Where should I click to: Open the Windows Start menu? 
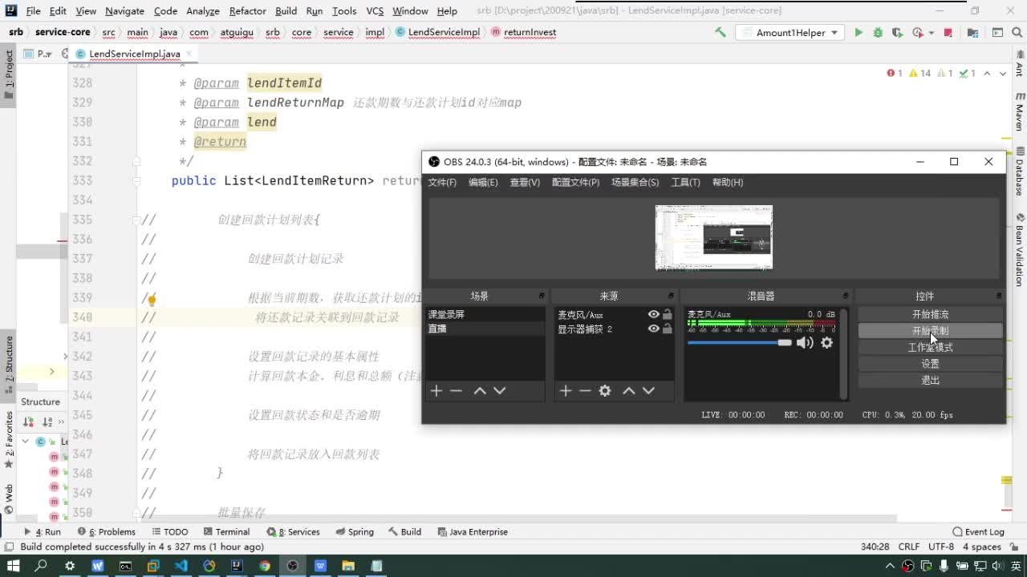tap(13, 566)
